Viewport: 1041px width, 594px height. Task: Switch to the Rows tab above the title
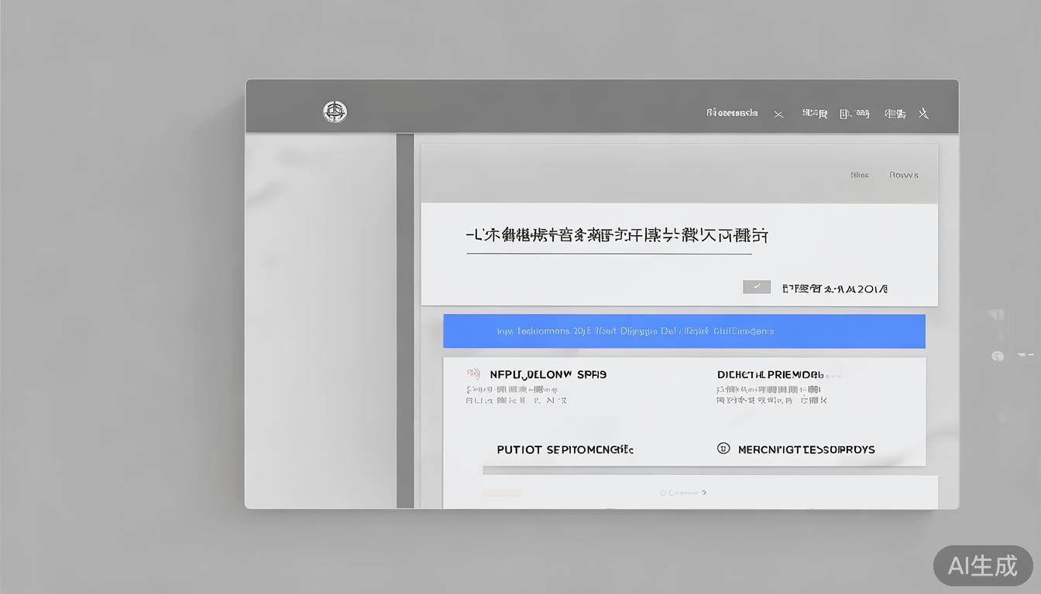click(903, 175)
